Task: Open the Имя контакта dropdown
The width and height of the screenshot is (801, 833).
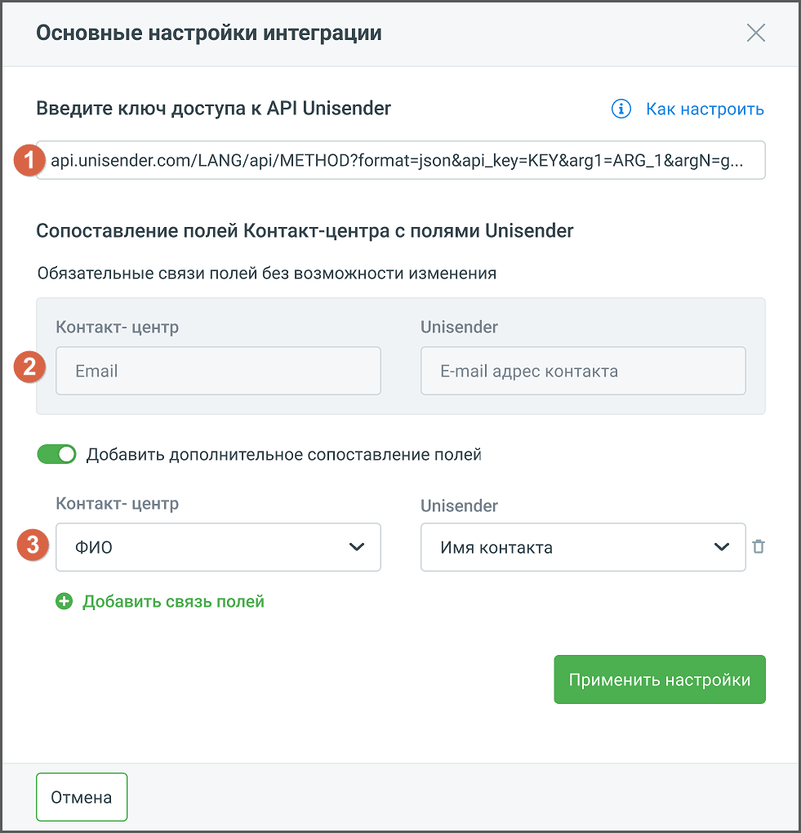Action: [x=583, y=547]
